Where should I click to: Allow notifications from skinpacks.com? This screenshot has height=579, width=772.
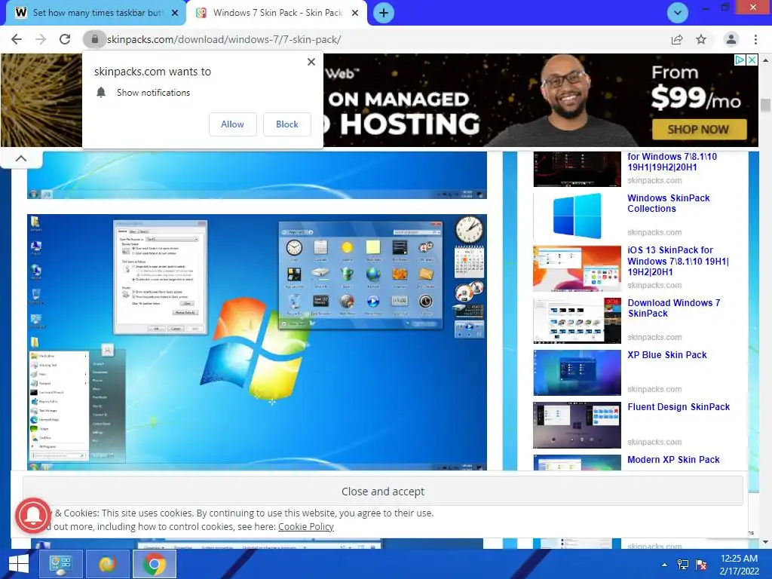(x=232, y=124)
